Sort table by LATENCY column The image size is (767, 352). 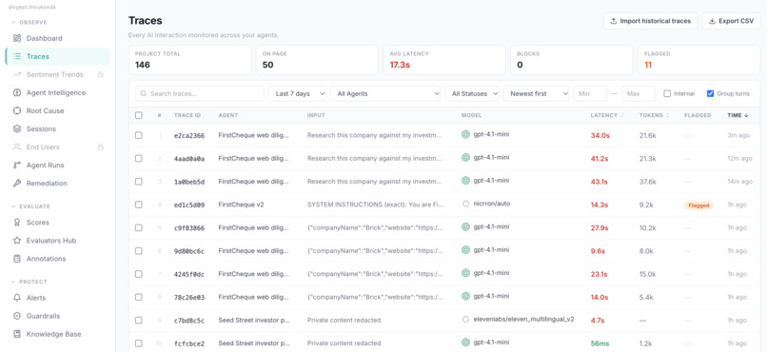click(607, 115)
